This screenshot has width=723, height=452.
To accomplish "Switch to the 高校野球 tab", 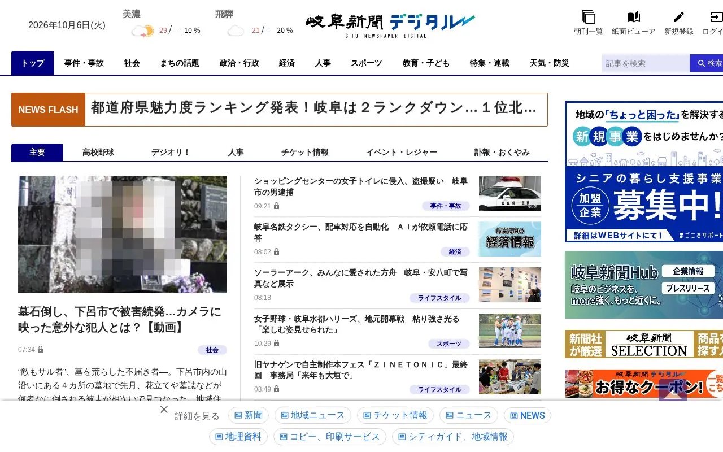I will (98, 153).
